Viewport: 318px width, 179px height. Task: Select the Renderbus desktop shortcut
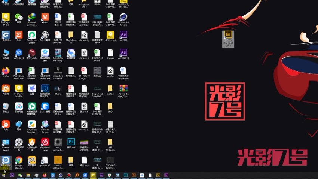coord(32,35)
